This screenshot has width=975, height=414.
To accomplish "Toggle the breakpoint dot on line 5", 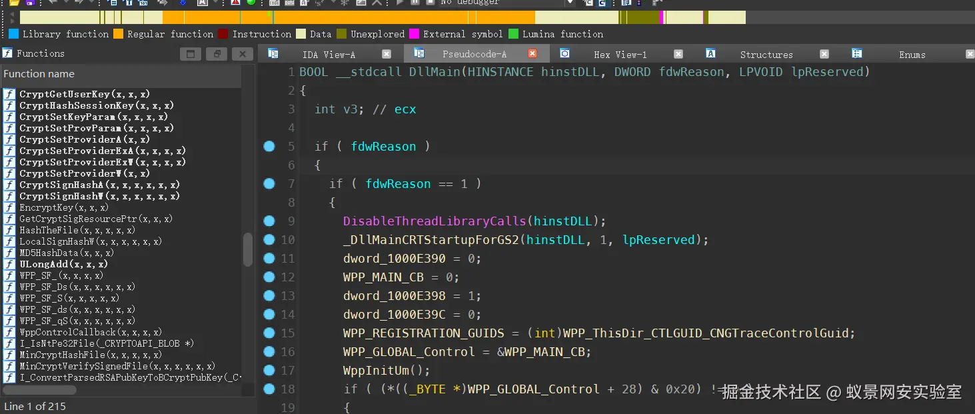I will [269, 147].
